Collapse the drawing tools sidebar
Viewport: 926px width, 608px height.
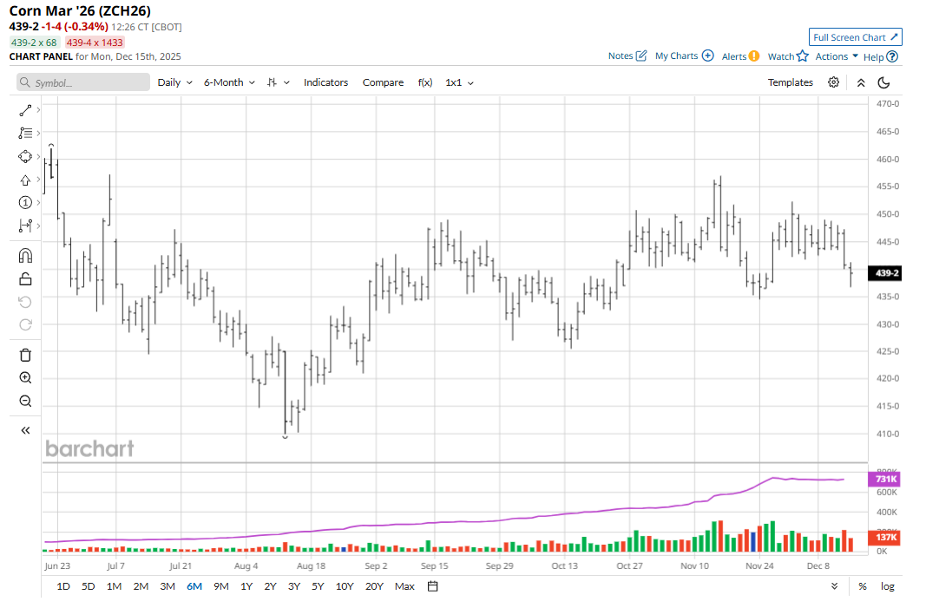click(x=25, y=430)
